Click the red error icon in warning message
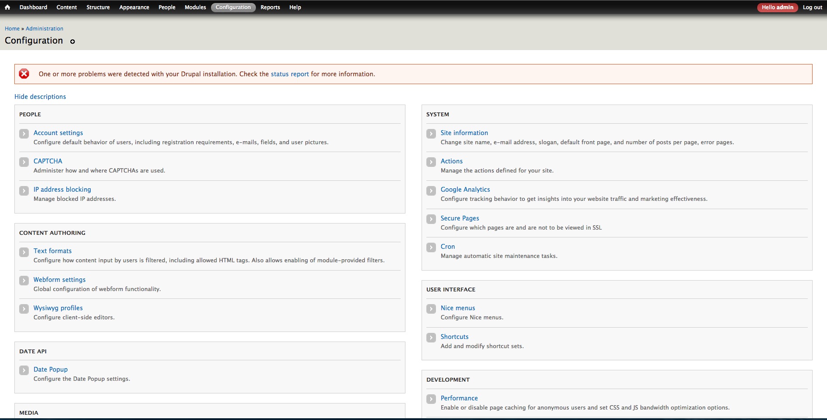Viewport: 827px width, 420px height. pyautogui.click(x=24, y=74)
